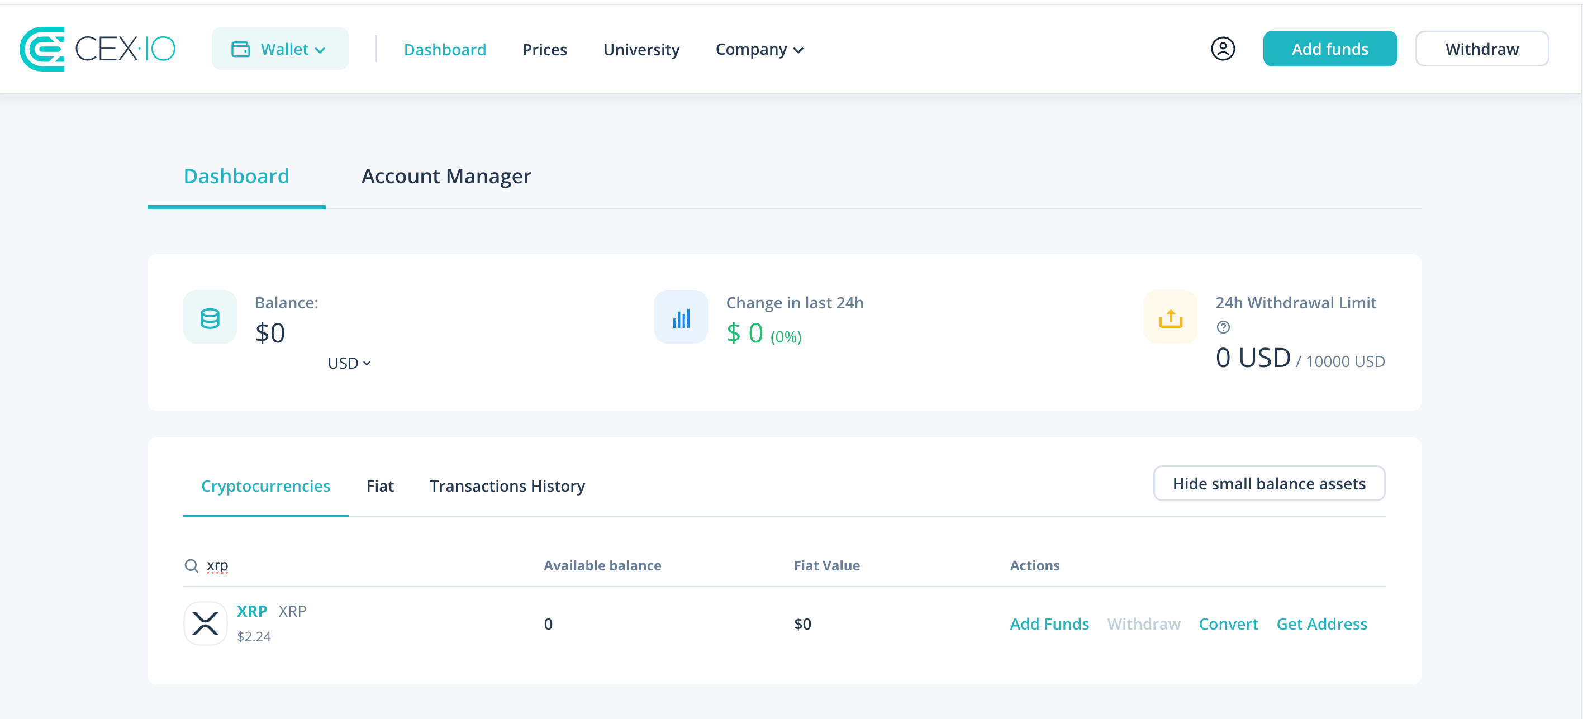Screen dimensions: 1583x719
Task: Click the XRP coin logo
Action: pos(205,623)
